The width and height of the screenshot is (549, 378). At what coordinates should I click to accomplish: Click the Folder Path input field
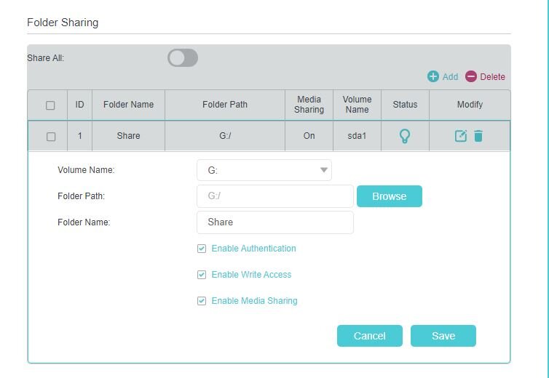click(275, 196)
